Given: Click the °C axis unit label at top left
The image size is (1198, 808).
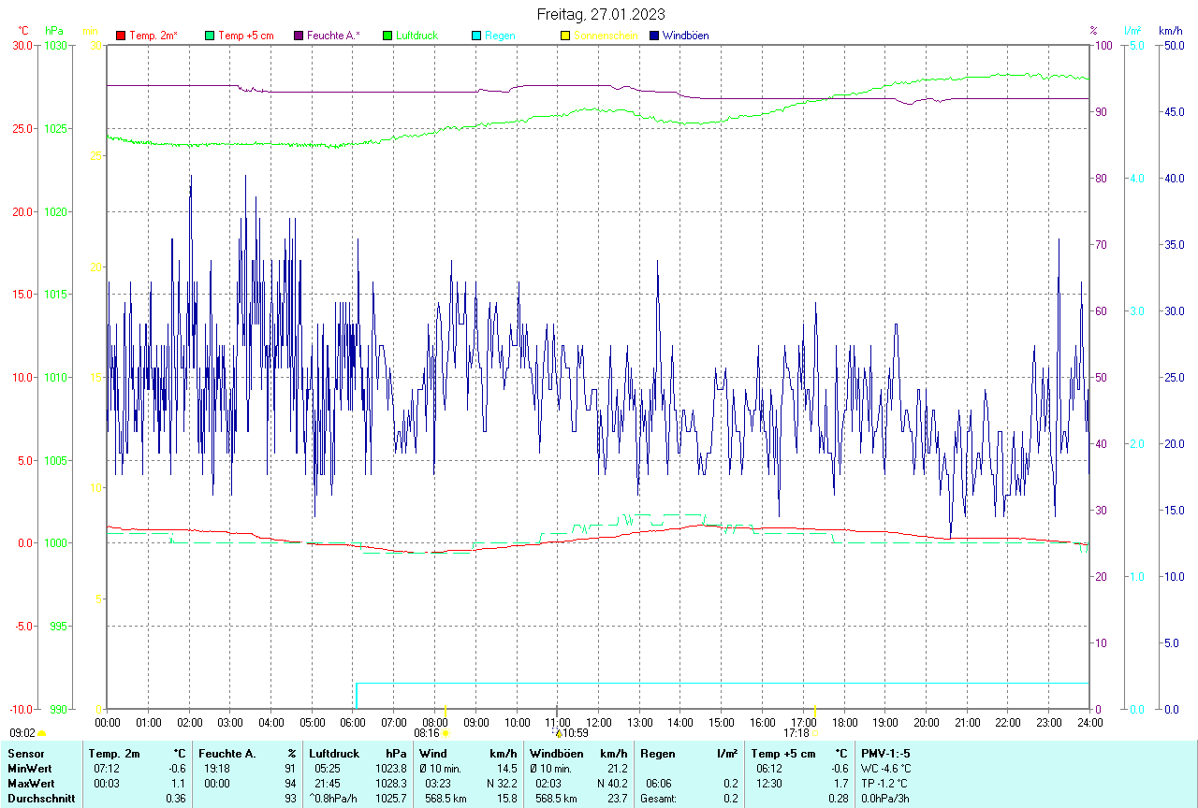Looking at the screenshot, I should pos(23,31).
